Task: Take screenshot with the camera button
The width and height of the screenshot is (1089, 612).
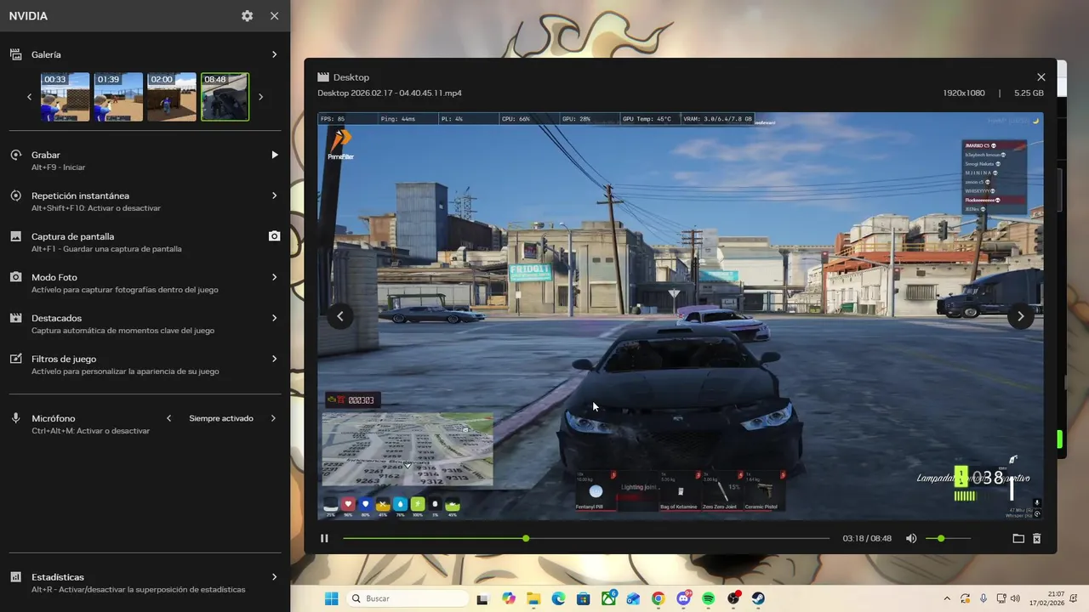Action: pos(274,236)
